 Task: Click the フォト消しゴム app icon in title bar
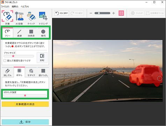2,2
